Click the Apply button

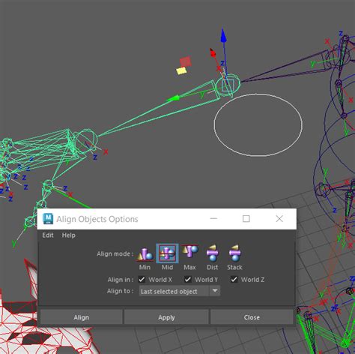tap(166, 317)
